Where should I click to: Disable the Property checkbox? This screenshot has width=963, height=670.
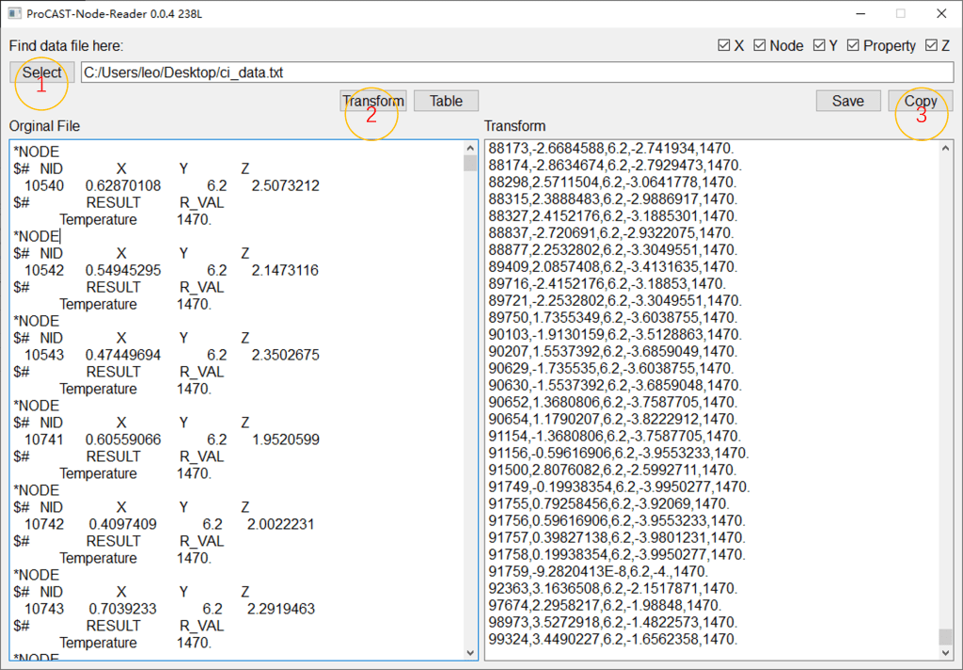click(853, 45)
